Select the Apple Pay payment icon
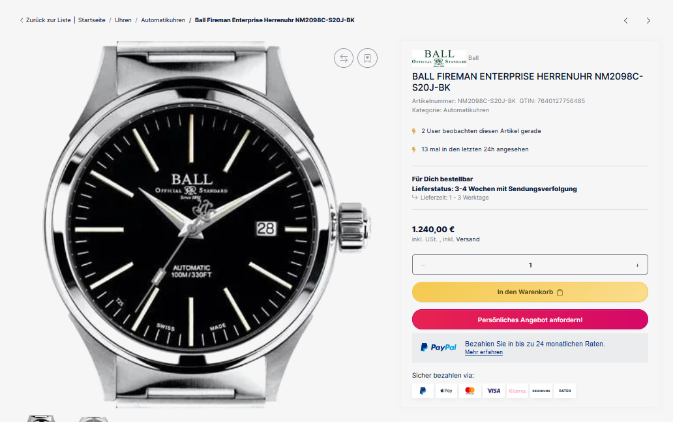Image resolution: width=673 pixels, height=422 pixels. click(x=446, y=391)
